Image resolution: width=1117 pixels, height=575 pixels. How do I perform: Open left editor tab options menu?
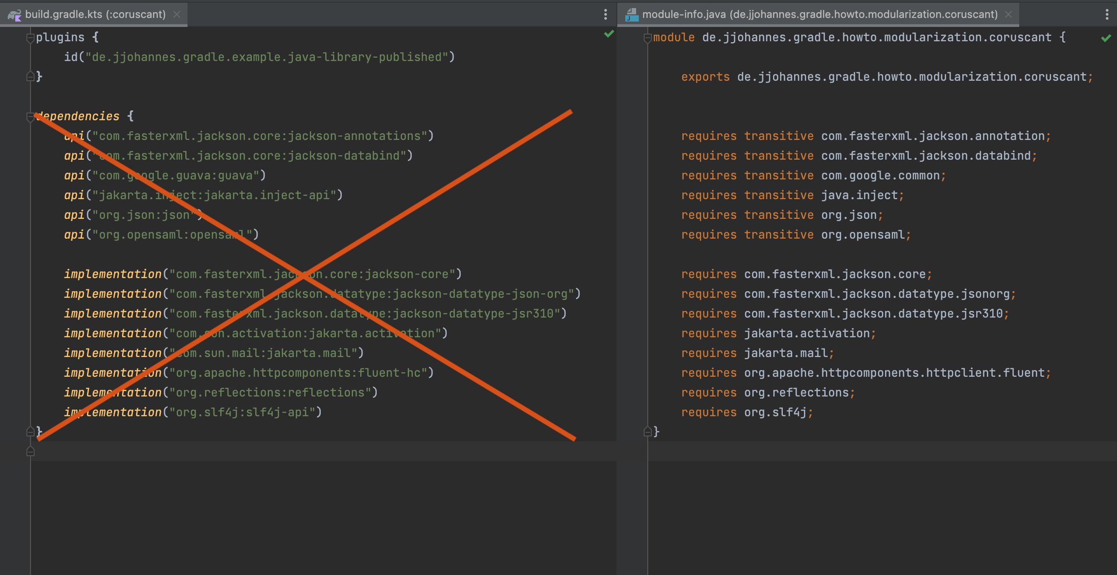pyautogui.click(x=606, y=14)
